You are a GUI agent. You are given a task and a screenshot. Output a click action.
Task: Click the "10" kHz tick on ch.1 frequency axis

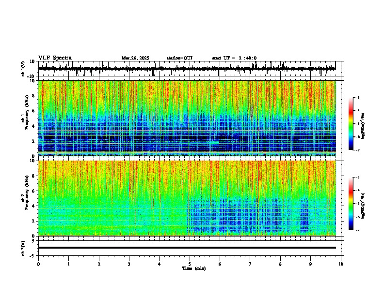(32, 81)
